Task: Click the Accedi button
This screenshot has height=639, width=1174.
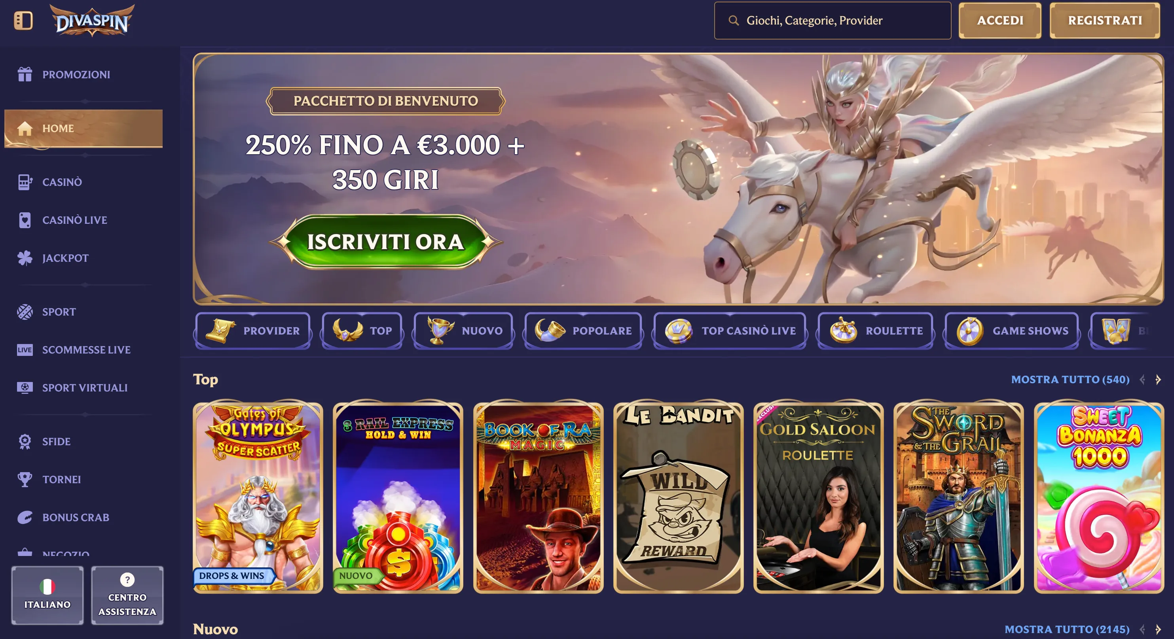Action: (x=1000, y=21)
